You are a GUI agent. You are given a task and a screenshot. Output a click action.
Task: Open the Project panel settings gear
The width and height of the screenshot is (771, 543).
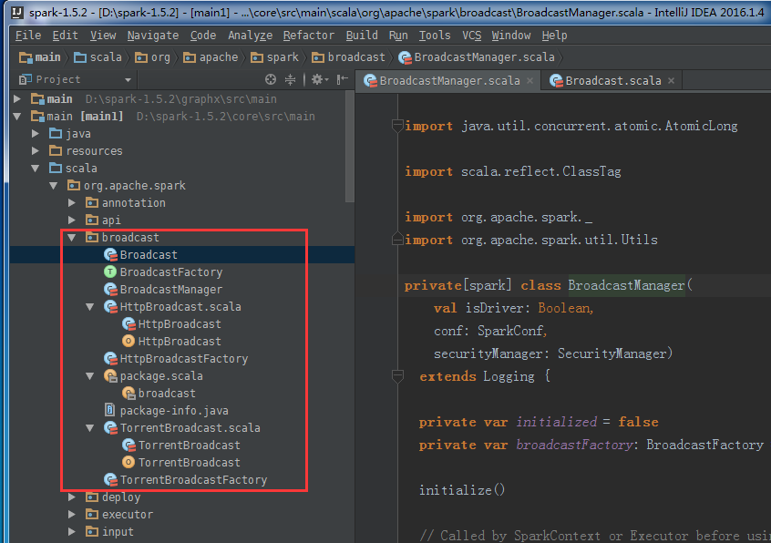tap(319, 79)
